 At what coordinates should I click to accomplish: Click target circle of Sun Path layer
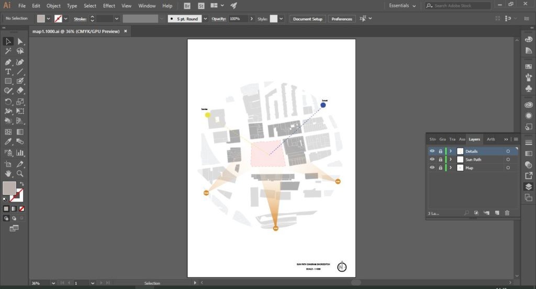(508, 159)
